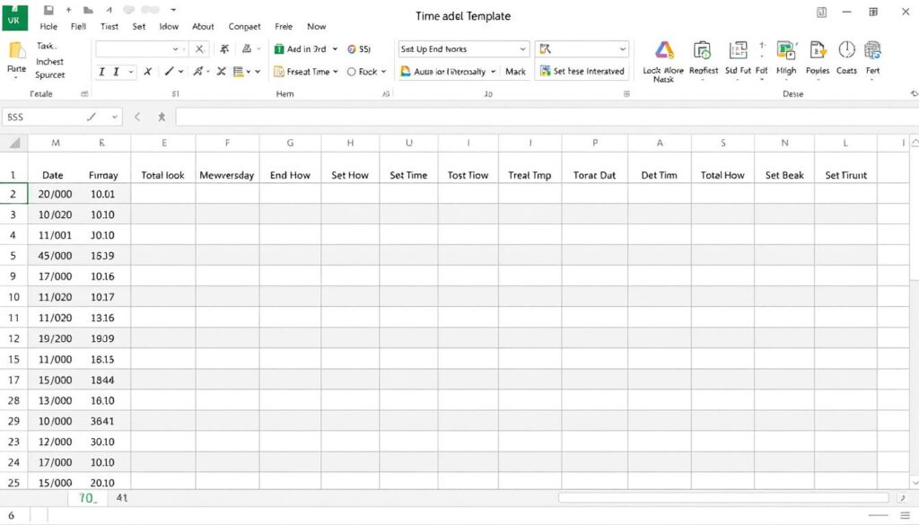Expand the Fock dropdown arrow
This screenshot has width=919, height=525.
point(384,72)
